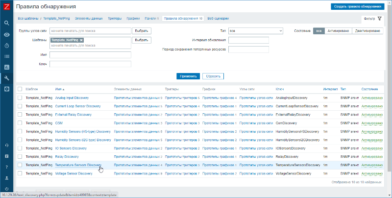The width and height of the screenshot is (392, 198).
Task: Toggle the filter funnel icon
Action: 379,19
